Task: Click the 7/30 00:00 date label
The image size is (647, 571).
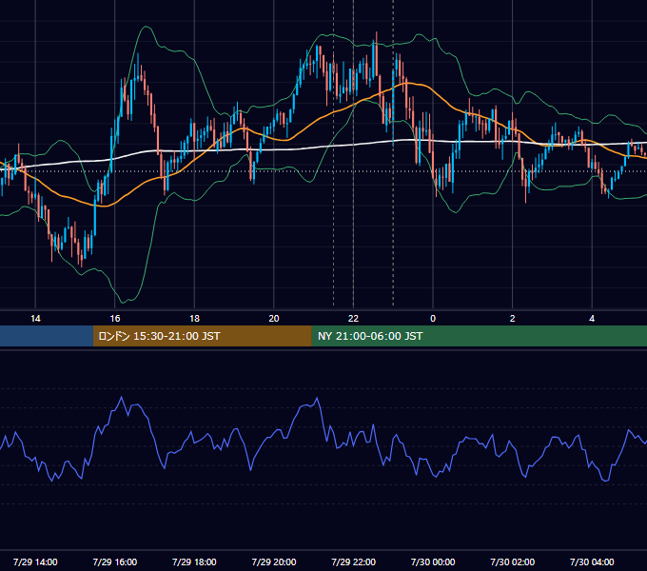Action: click(x=433, y=561)
